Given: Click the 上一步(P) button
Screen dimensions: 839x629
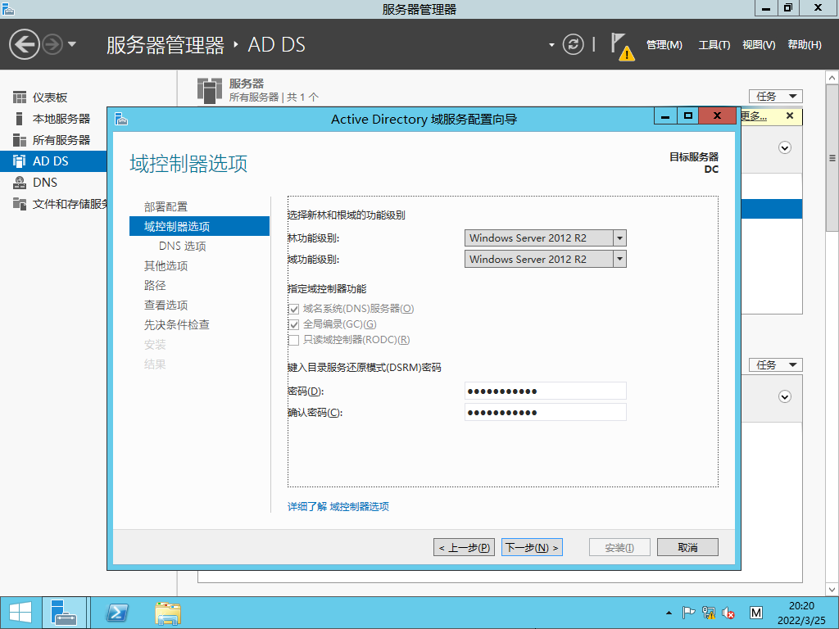Looking at the screenshot, I should (x=464, y=547).
